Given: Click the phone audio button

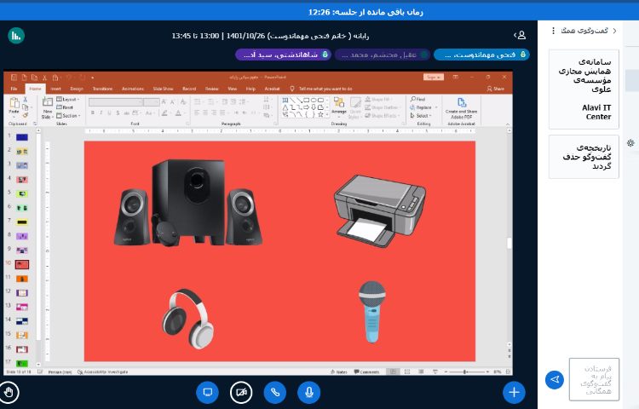Looking at the screenshot, I should click(274, 392).
